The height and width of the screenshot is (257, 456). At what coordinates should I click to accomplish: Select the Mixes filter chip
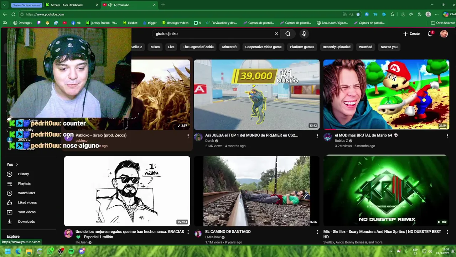click(x=155, y=47)
